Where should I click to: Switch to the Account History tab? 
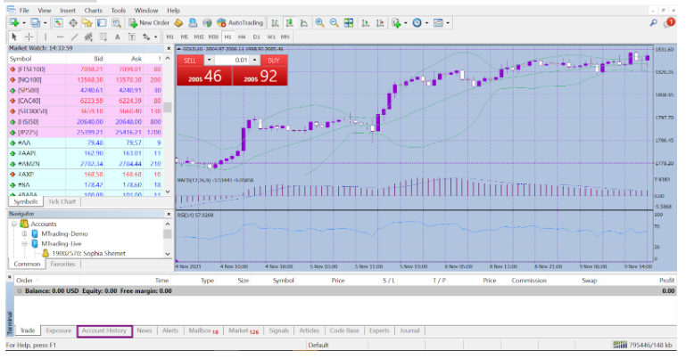(x=104, y=331)
